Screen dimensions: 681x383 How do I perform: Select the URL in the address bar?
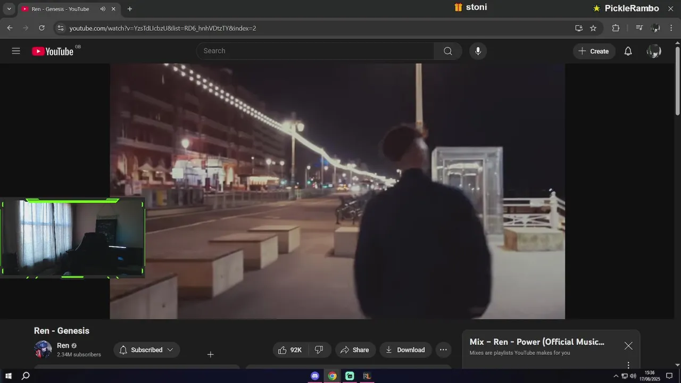pos(163,28)
